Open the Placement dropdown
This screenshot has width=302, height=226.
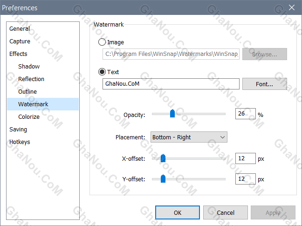click(189, 137)
